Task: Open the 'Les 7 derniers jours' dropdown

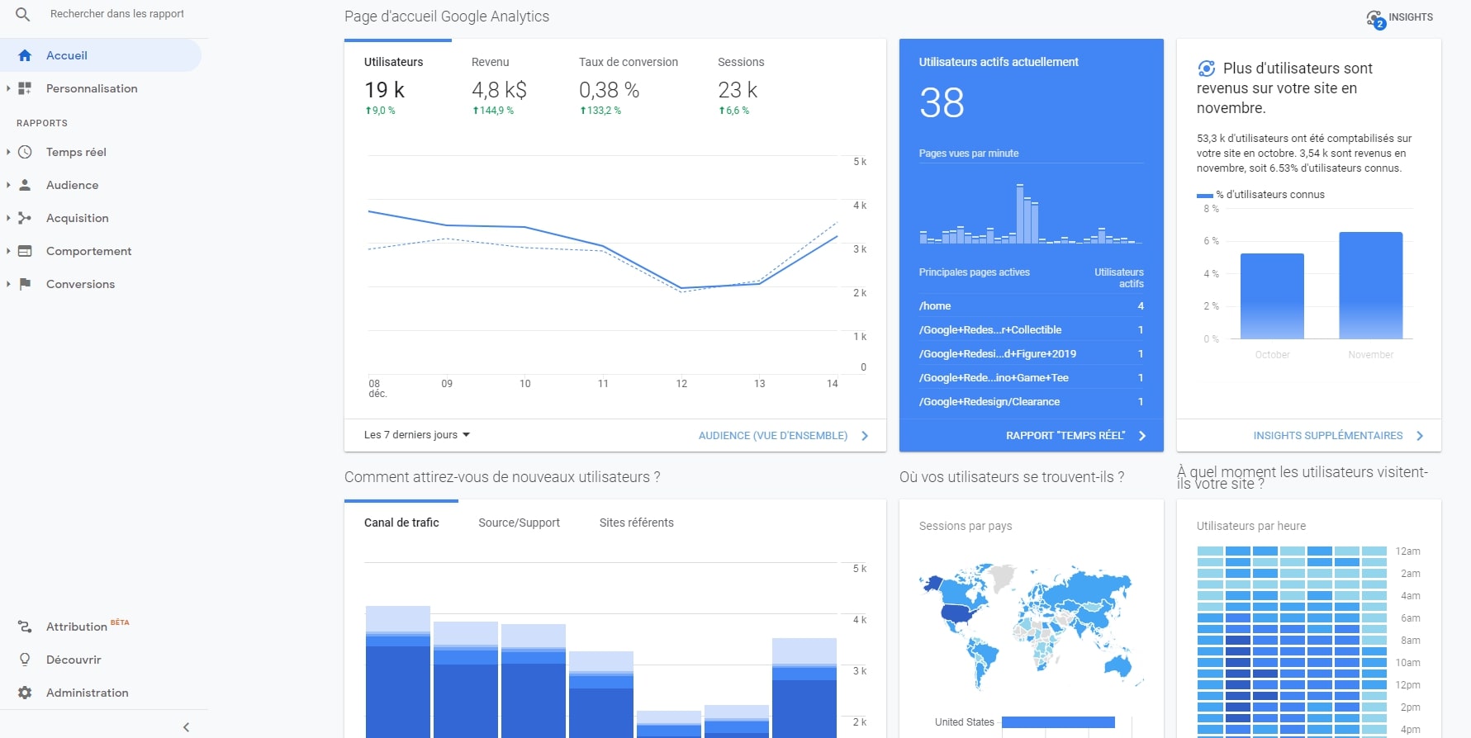Action: [x=417, y=435]
